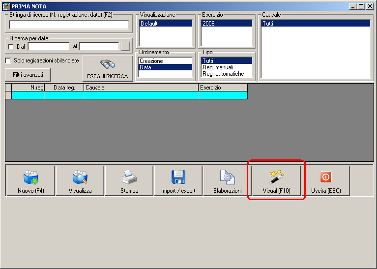
Task: Click the Visual (F10) magic wand button
Action: [277, 180]
